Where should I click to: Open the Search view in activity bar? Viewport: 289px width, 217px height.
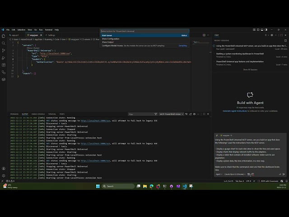(x=4, y=43)
